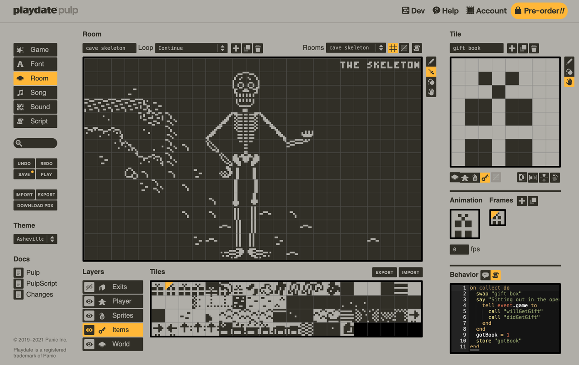Image resolution: width=579 pixels, height=365 pixels.
Task: Rotate the tile using the rotate icon
Action: pyautogui.click(x=555, y=178)
